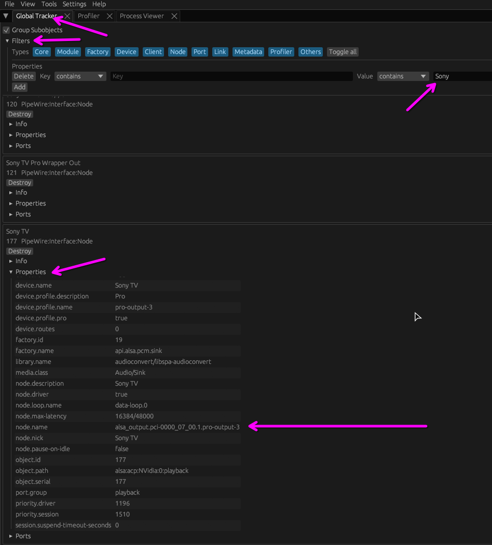The width and height of the screenshot is (492, 545).
Task: Open the Tools menu
Action: pos(49,4)
